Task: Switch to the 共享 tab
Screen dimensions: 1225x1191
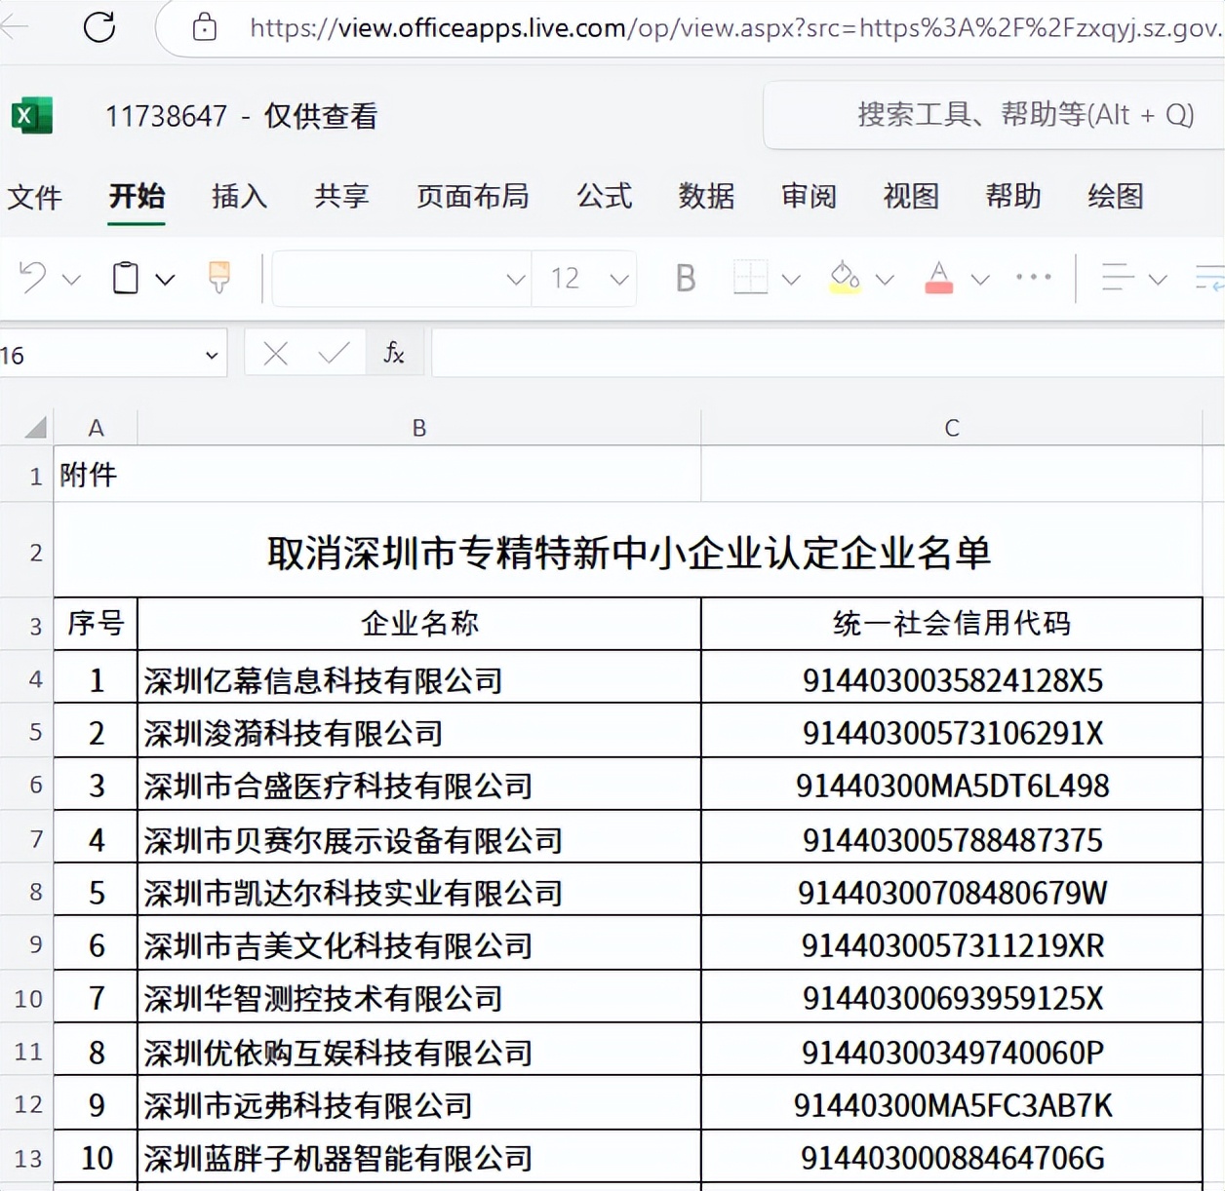Action: click(341, 197)
